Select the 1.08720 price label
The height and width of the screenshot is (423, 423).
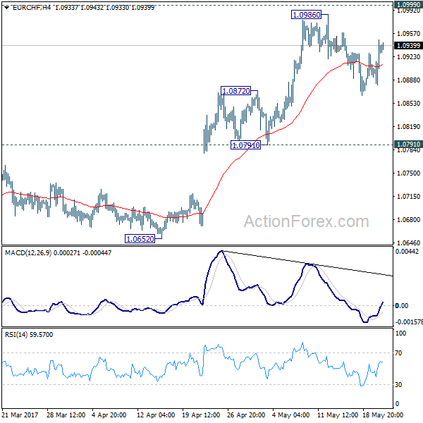tap(235, 91)
